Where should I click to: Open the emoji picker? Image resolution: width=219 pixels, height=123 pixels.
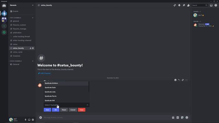point(187,118)
